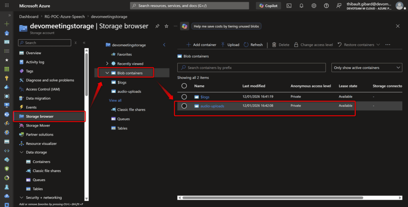Open Queues in storage tree

(124, 119)
